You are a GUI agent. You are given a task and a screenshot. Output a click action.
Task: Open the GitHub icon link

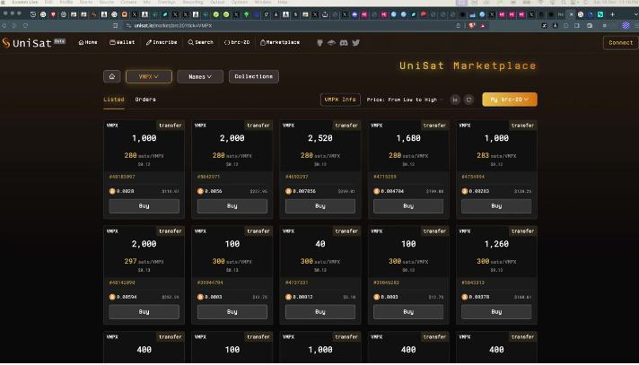pyautogui.click(x=319, y=43)
